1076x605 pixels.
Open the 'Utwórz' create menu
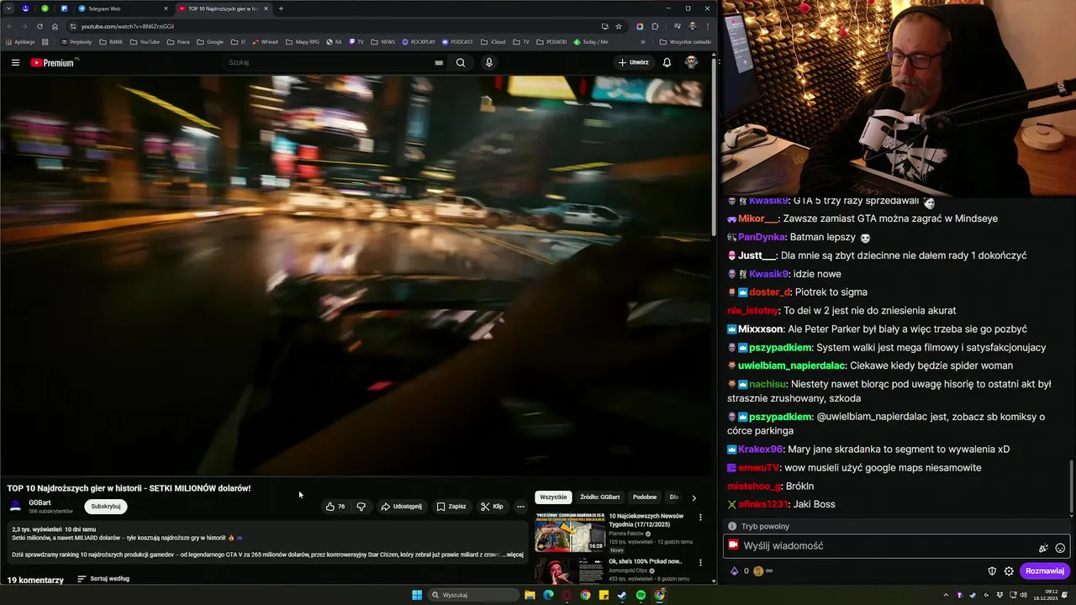634,62
